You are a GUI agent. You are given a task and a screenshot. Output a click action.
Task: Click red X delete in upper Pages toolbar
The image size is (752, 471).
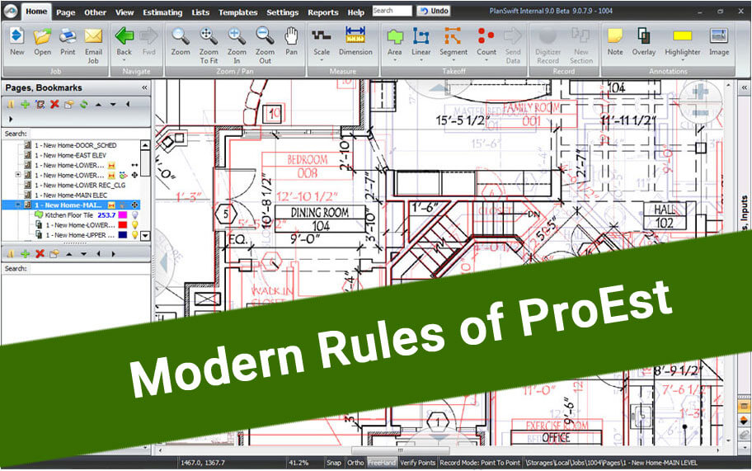(54, 104)
